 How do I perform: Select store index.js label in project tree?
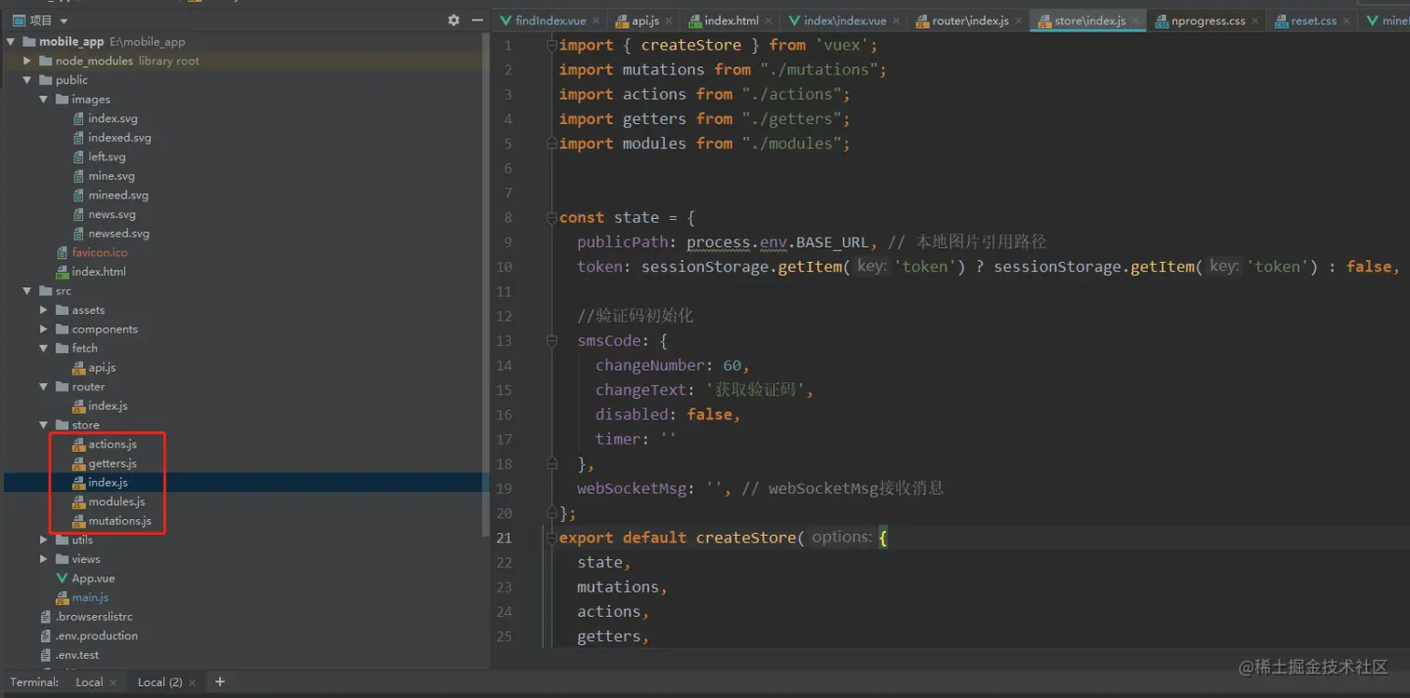click(x=108, y=483)
